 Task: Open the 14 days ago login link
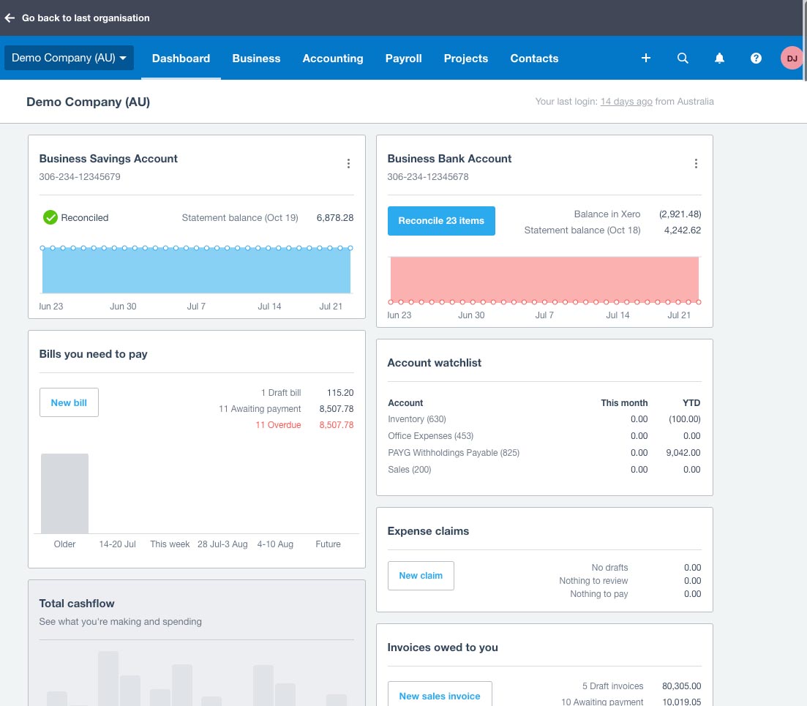click(626, 102)
